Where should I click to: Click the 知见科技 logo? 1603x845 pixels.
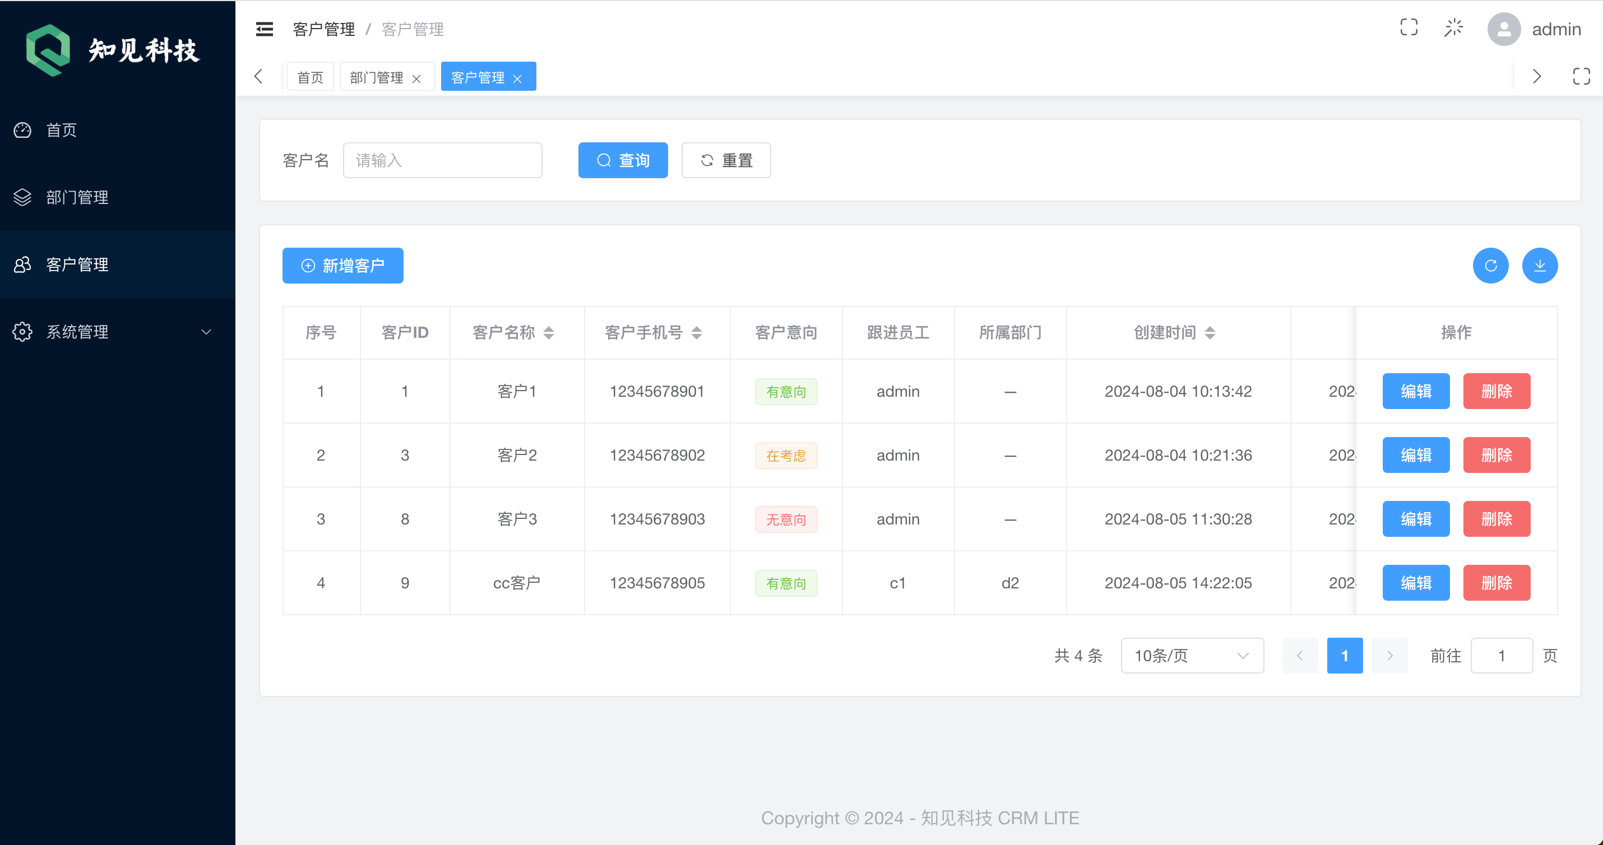point(113,50)
